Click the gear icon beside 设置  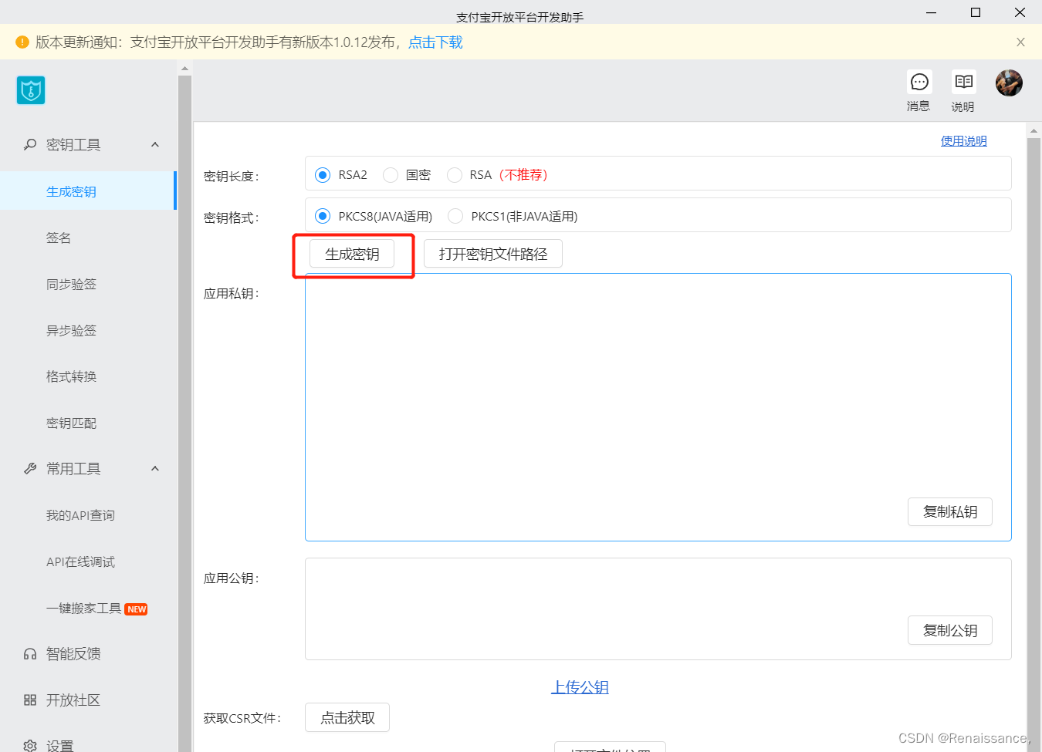(x=30, y=746)
